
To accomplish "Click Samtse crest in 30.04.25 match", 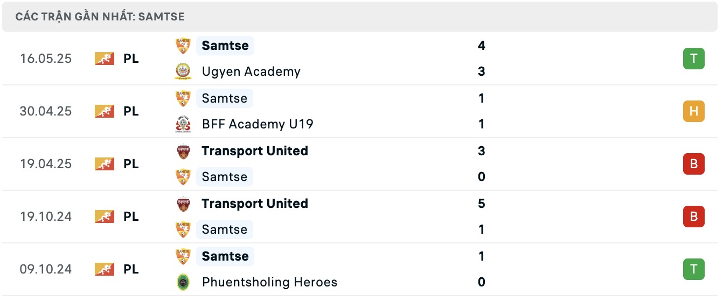I will tap(183, 98).
